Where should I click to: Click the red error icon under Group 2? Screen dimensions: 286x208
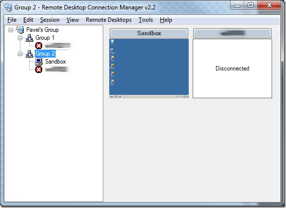[39, 69]
